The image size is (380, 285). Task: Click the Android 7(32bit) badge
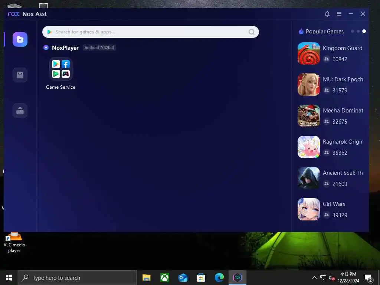pyautogui.click(x=99, y=47)
